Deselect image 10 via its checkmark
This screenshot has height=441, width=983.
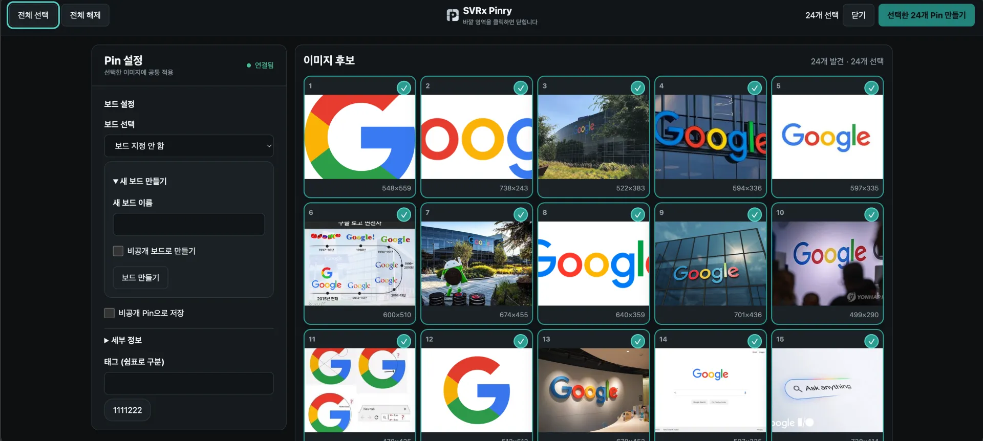(x=871, y=215)
